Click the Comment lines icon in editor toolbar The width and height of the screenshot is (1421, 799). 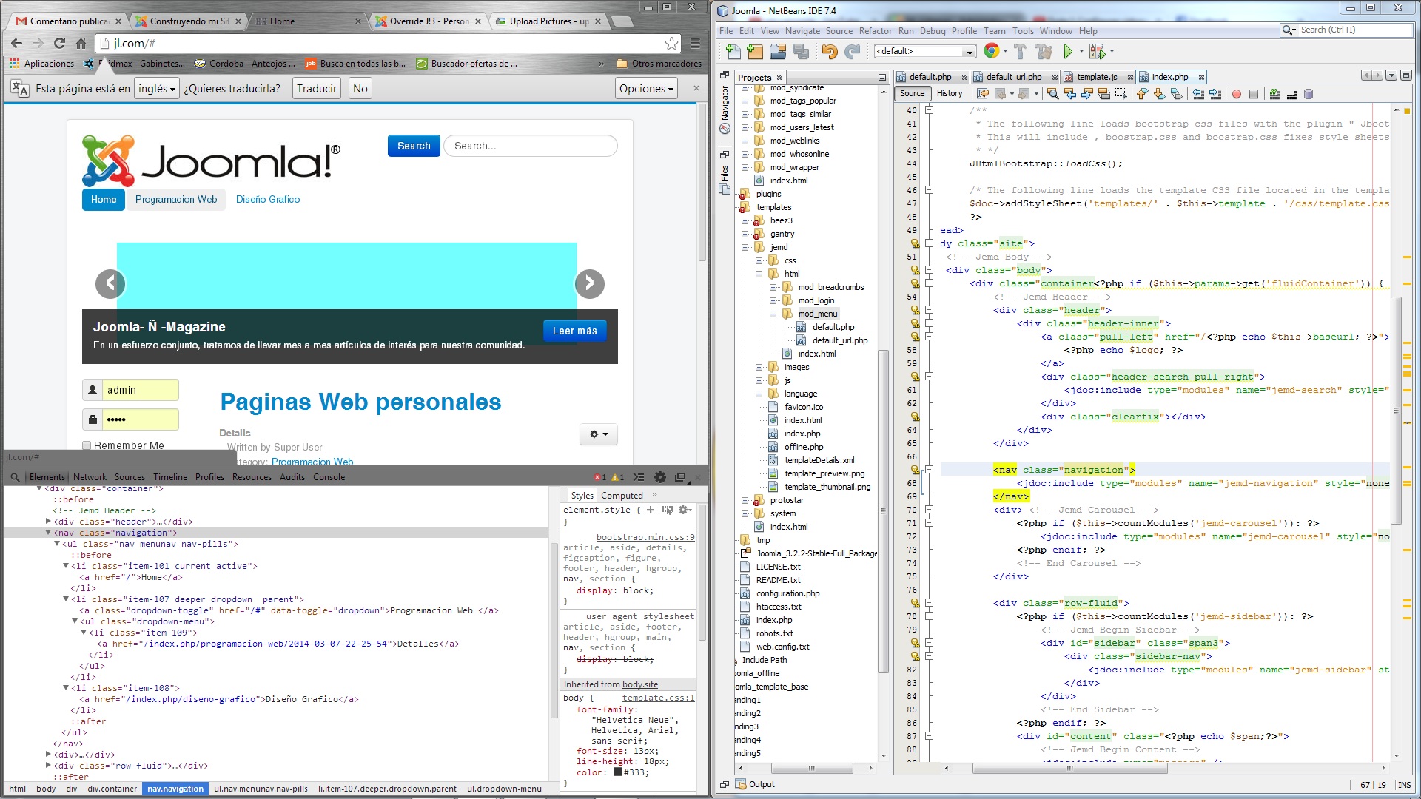coord(1274,94)
